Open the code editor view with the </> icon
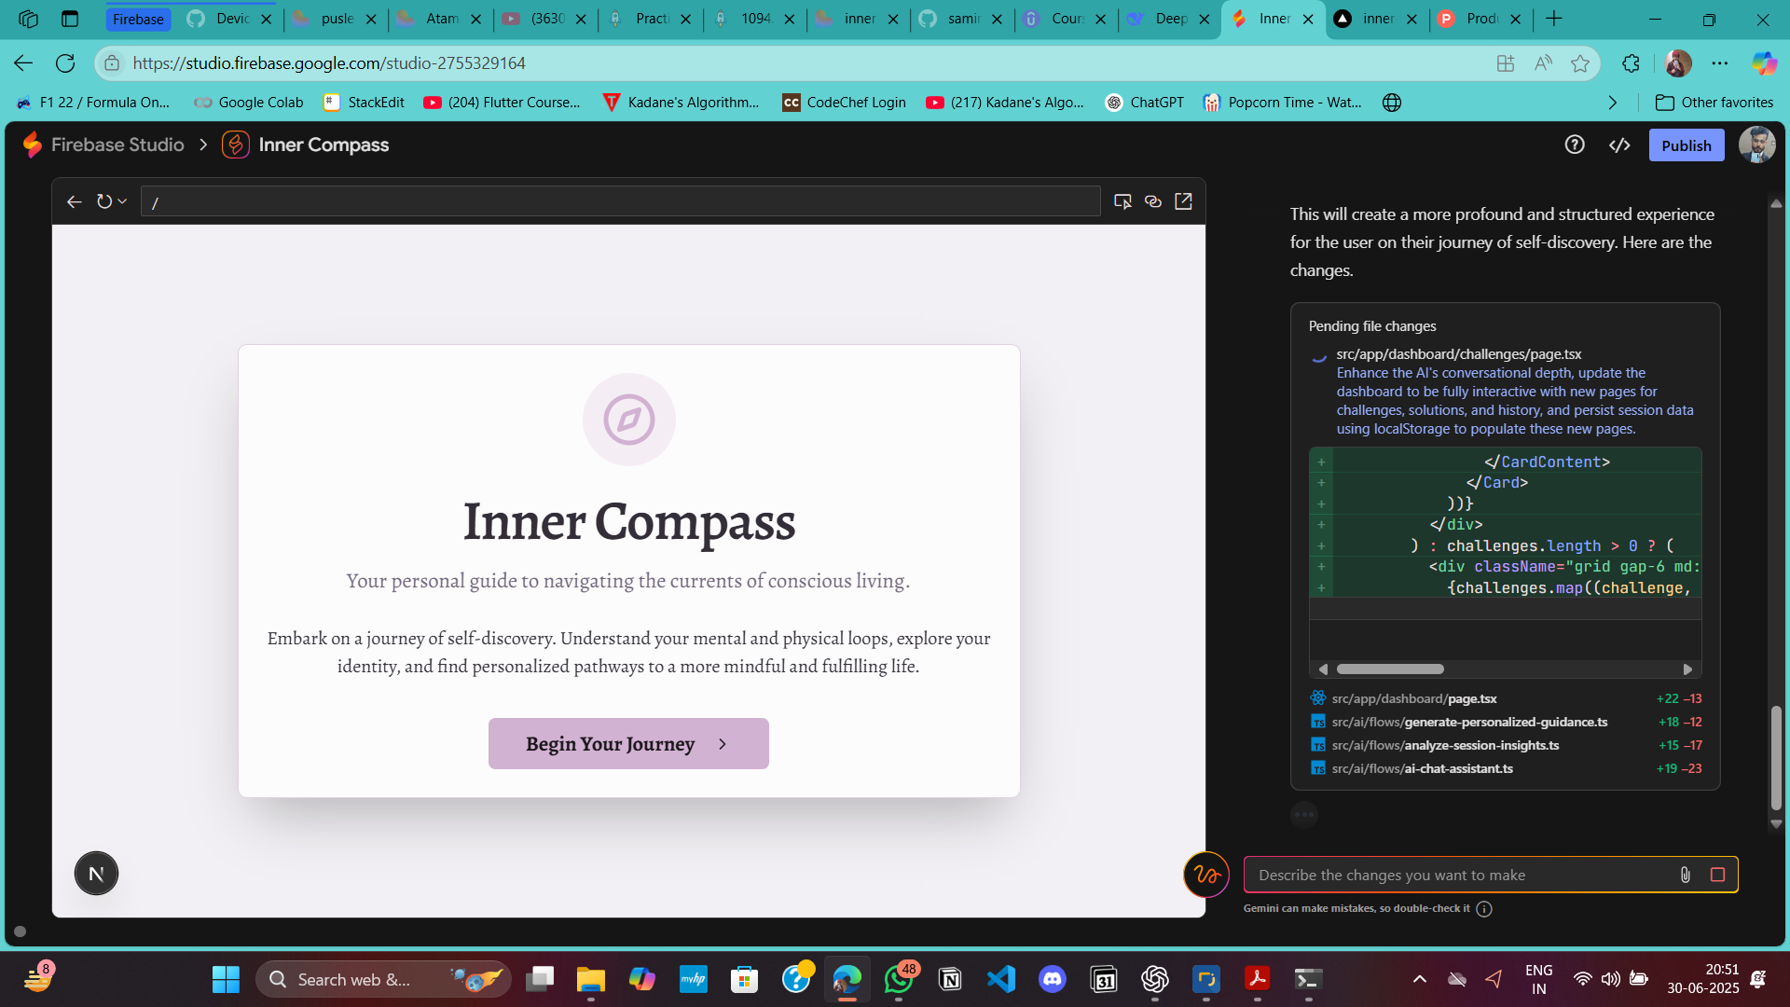The width and height of the screenshot is (1790, 1007). tap(1619, 145)
